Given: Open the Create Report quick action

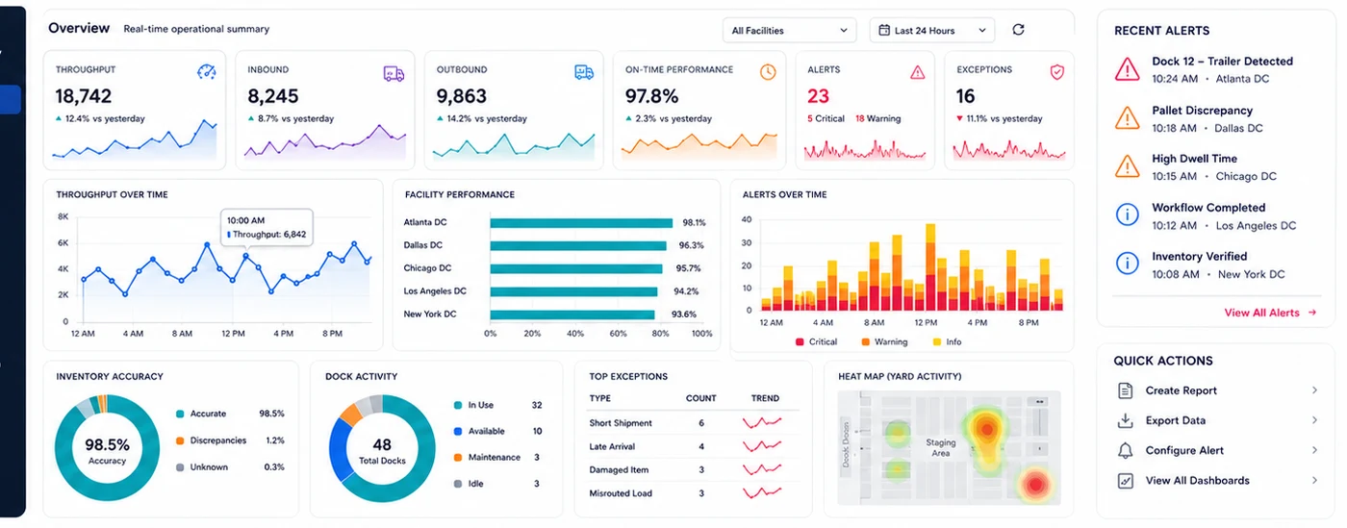Looking at the screenshot, I should click(1217, 390).
